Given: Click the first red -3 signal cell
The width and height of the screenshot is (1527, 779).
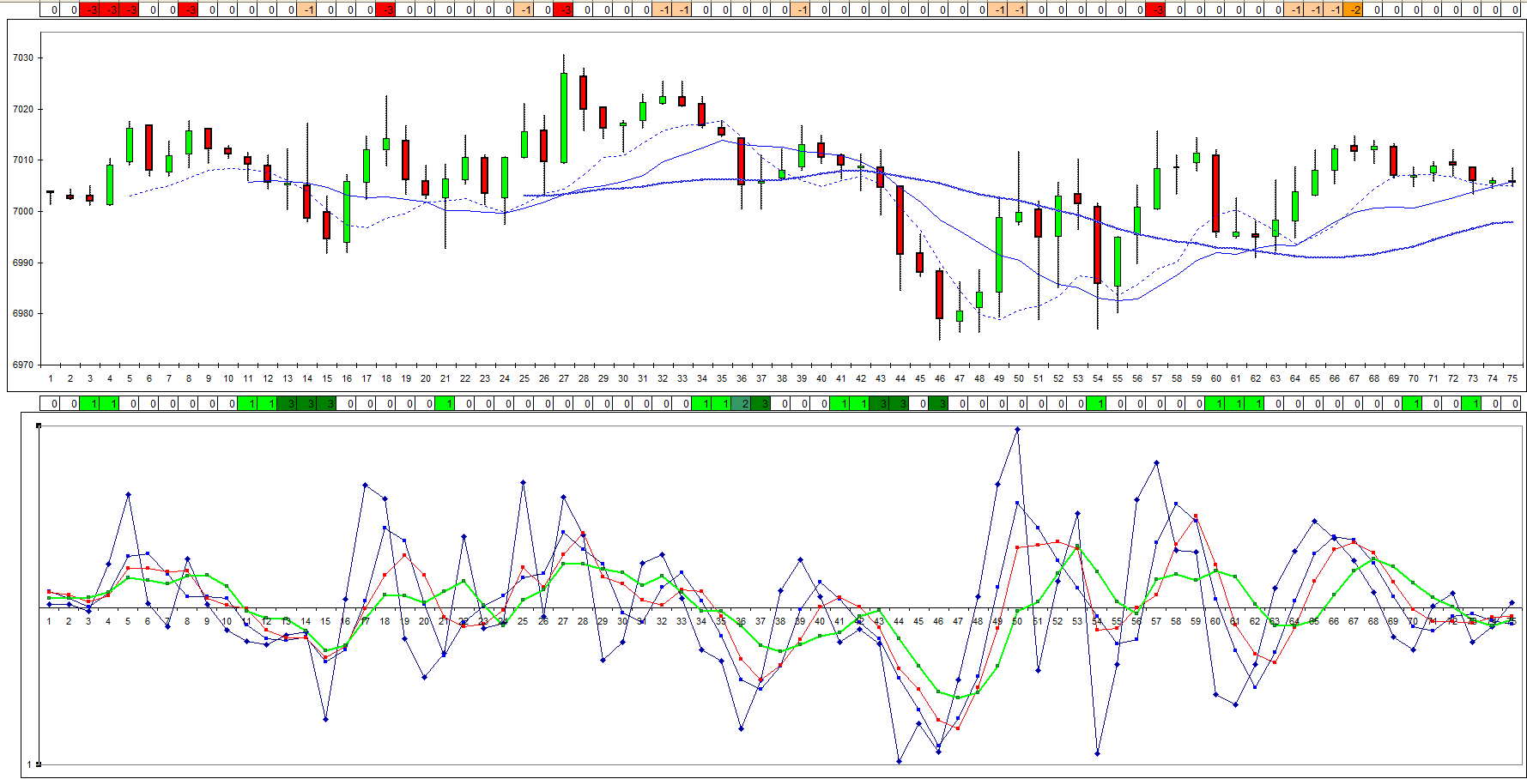Looking at the screenshot, I should tap(89, 10).
